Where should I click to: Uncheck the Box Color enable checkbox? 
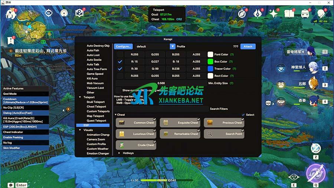click(120, 62)
